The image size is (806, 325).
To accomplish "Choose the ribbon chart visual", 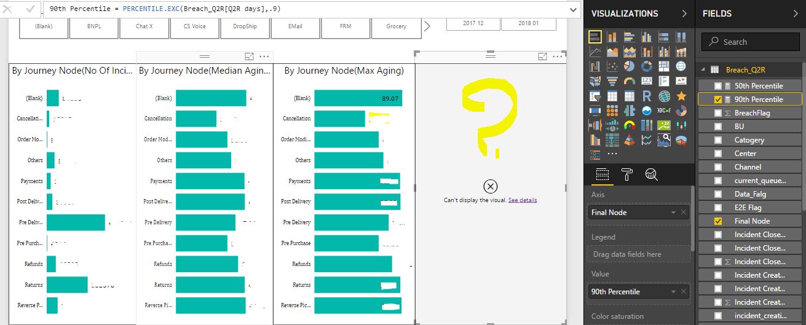I will pos(681,52).
